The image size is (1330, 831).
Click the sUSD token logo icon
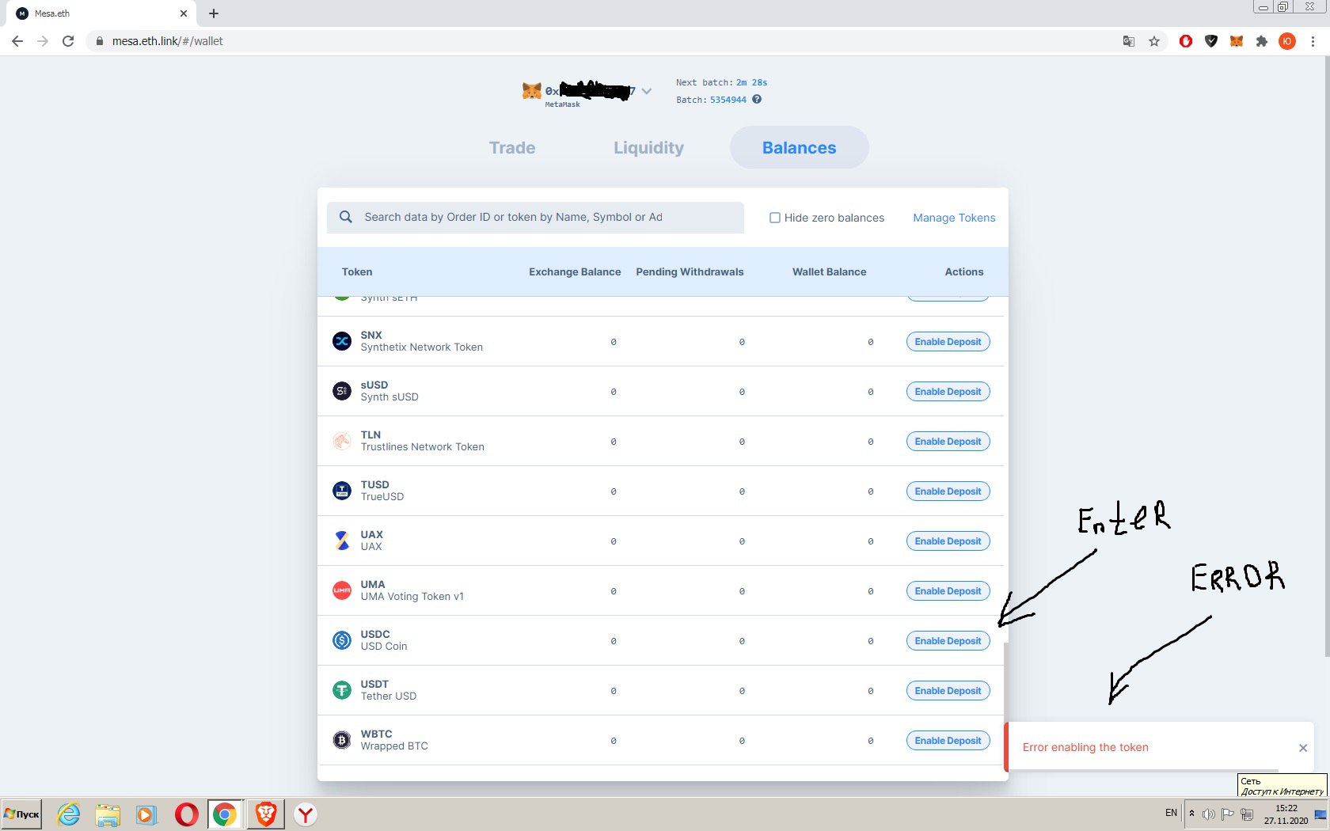[x=341, y=391]
